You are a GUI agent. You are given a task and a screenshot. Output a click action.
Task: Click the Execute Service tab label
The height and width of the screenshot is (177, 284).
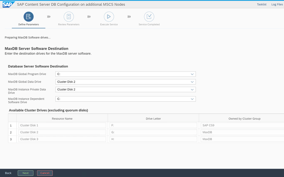coord(109,25)
